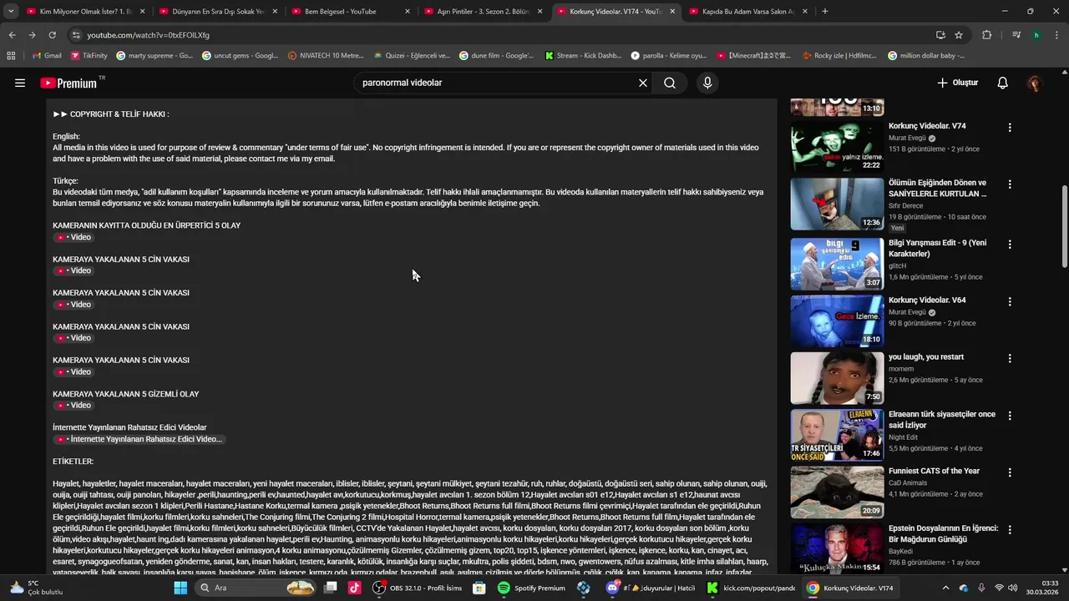
Task: Open options menu for you laugh, you restart
Action: point(1010,358)
